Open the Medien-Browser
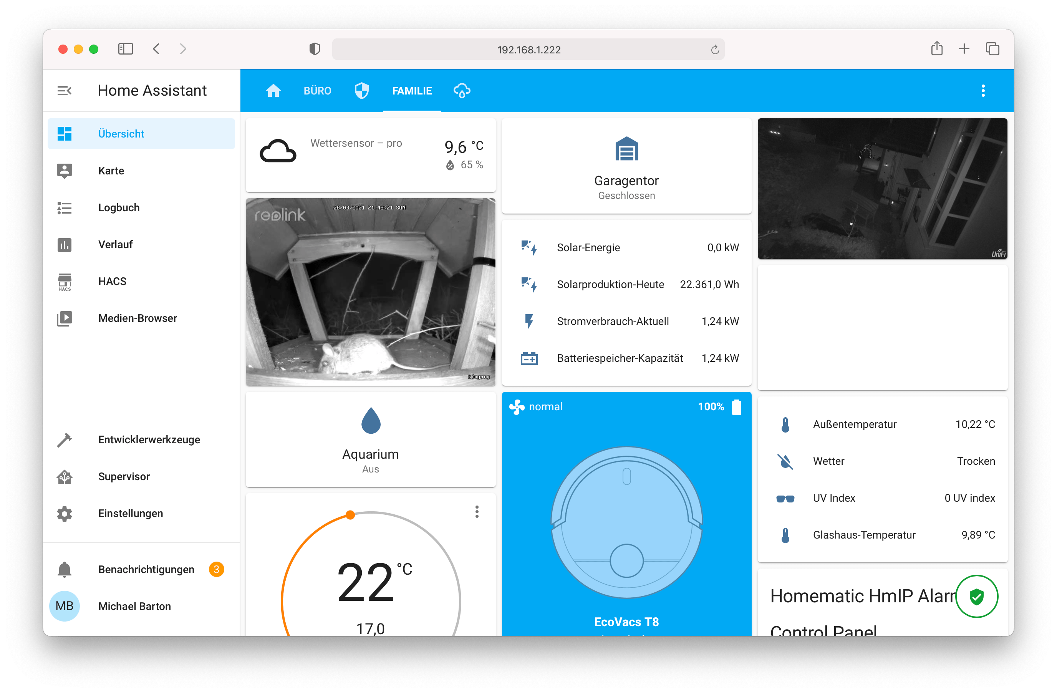 click(x=138, y=318)
